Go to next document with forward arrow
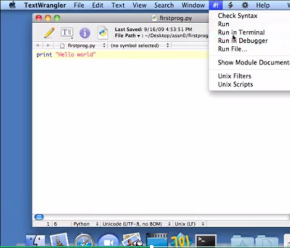This screenshot has height=248, width=290. coord(48,45)
